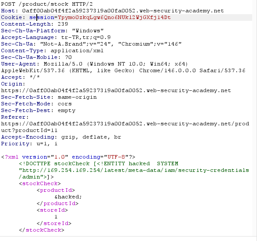This screenshot has height=241, width=257.
Task: Click the Host header line
Action: pyautogui.click(x=113, y=11)
